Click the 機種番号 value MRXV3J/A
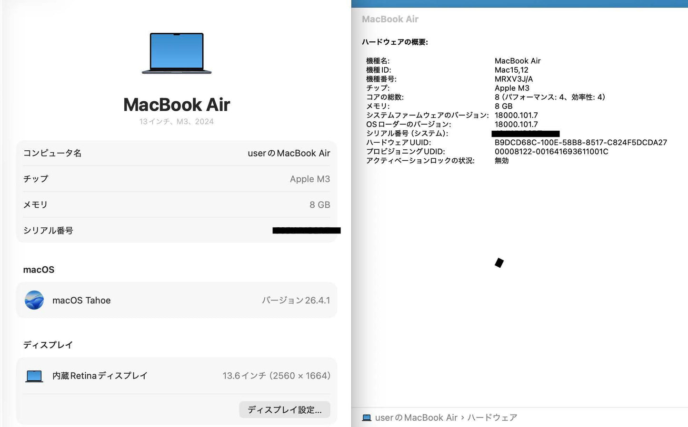688x427 pixels. [x=514, y=79]
